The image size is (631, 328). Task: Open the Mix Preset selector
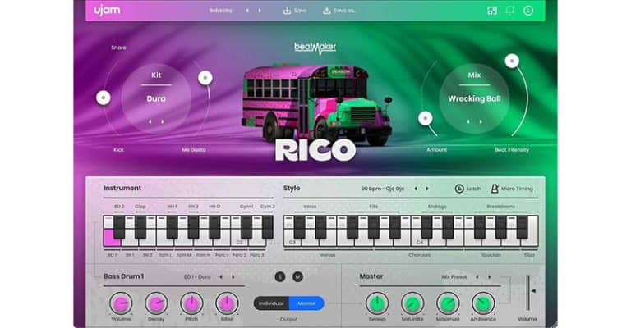(x=454, y=277)
